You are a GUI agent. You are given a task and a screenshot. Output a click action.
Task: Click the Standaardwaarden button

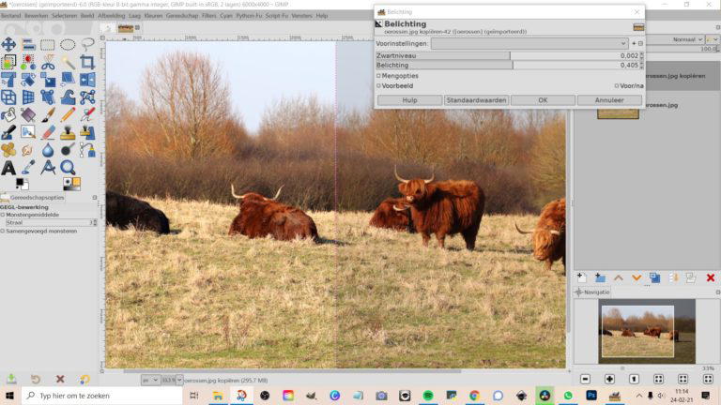(476, 100)
